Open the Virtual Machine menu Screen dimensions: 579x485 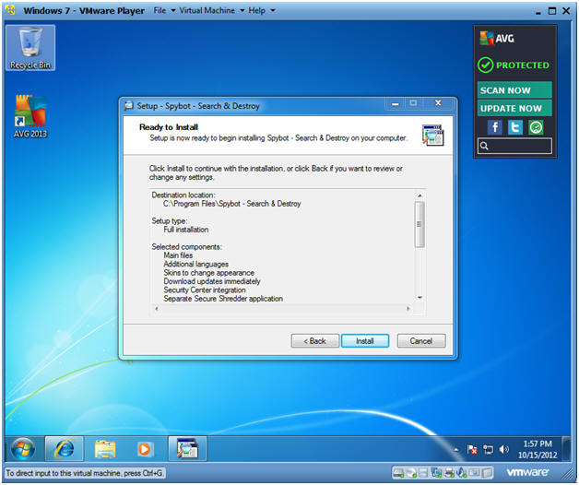[207, 10]
